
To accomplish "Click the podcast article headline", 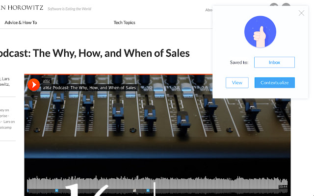I will pyautogui.click(x=95, y=53).
